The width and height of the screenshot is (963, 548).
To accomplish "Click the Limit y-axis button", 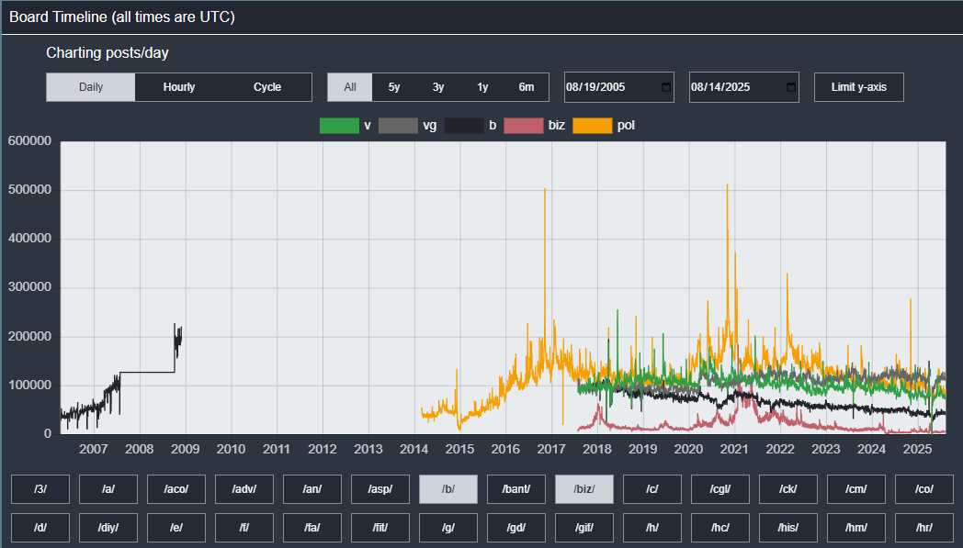I will 858,87.
